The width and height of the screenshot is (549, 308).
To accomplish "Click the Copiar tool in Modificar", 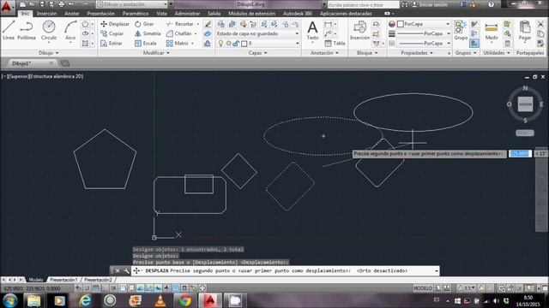I will click(112, 33).
